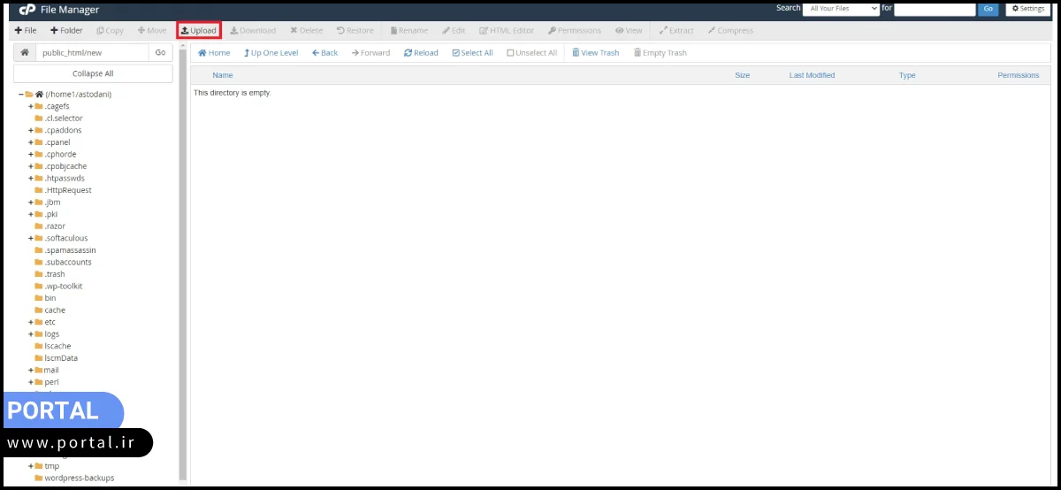Create a new folder with + Folder

click(66, 30)
